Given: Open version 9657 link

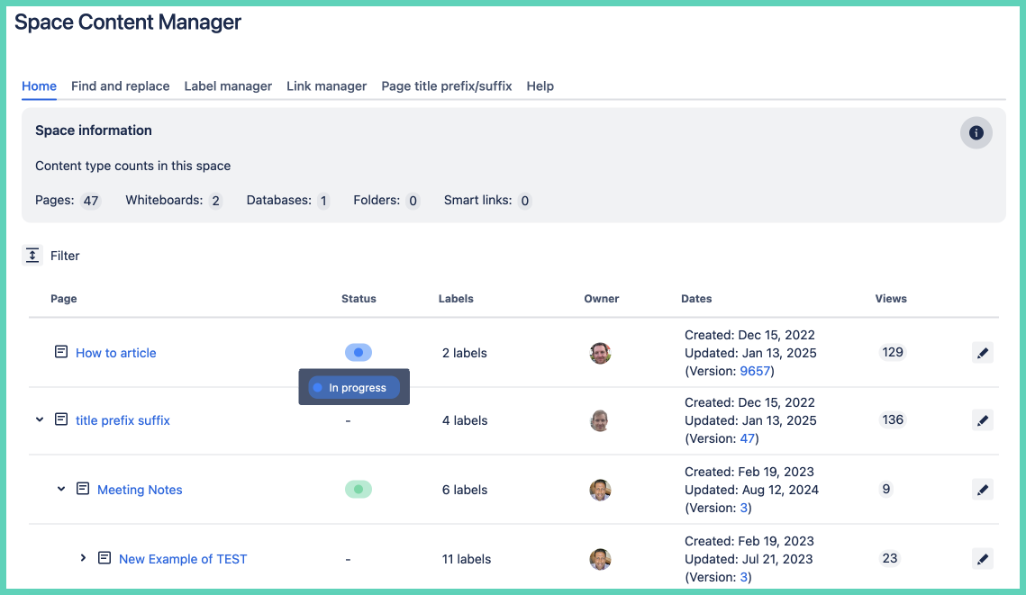Looking at the screenshot, I should pyautogui.click(x=755, y=371).
